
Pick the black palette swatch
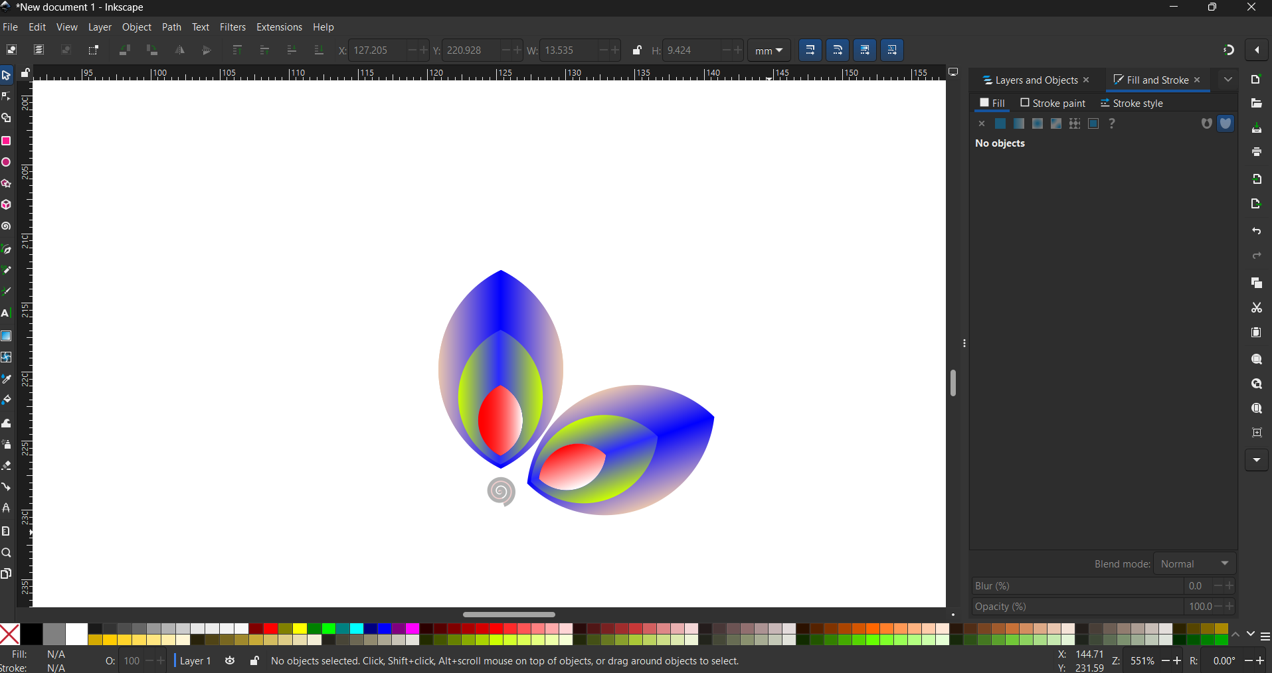click(31, 635)
